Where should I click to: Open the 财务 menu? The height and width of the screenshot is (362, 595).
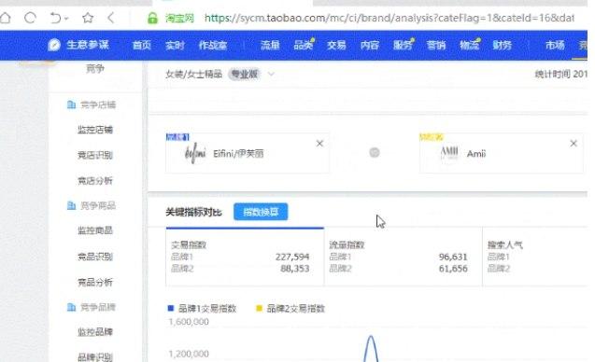click(x=502, y=46)
